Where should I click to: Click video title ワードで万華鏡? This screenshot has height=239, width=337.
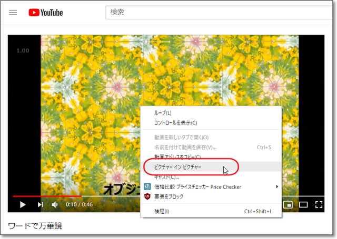click(x=35, y=226)
